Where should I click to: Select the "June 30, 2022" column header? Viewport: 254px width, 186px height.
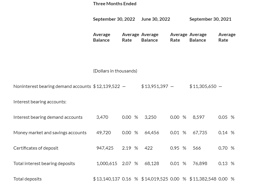coord(156,19)
